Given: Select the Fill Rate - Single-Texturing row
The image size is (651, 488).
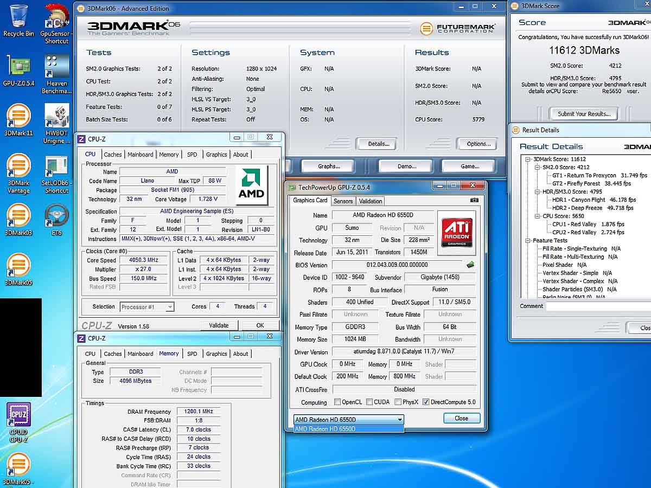Looking at the screenshot, I should pos(582,249).
